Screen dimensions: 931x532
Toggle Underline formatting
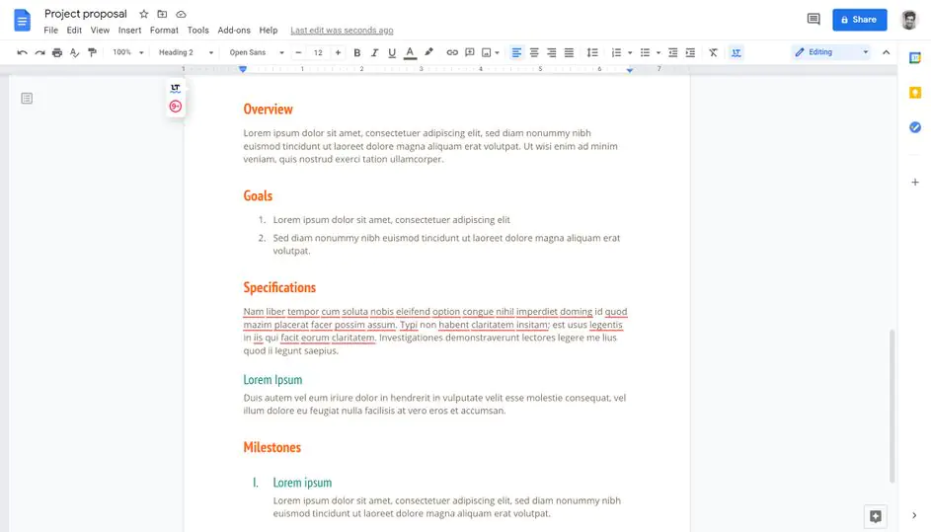click(x=392, y=53)
